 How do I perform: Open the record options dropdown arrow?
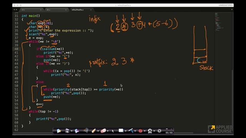[x=145, y=131]
